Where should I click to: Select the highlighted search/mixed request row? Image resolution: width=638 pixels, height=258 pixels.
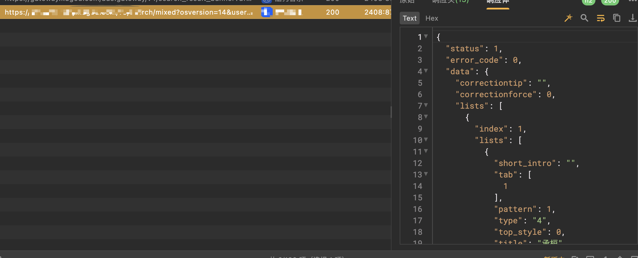tap(196, 12)
